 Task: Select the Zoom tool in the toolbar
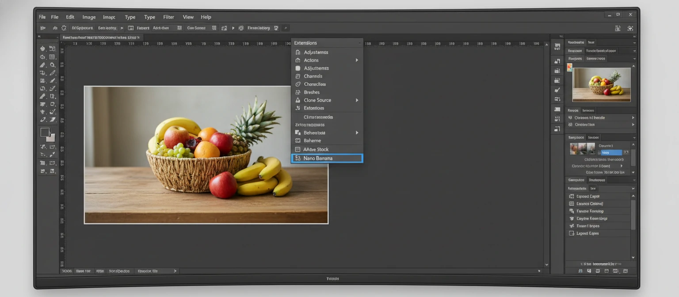point(53,65)
